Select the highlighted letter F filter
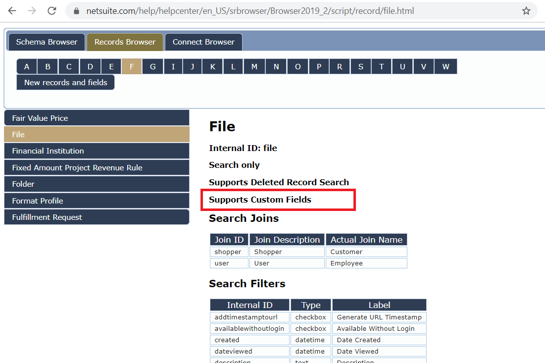The height and width of the screenshot is (363, 545). tap(131, 66)
